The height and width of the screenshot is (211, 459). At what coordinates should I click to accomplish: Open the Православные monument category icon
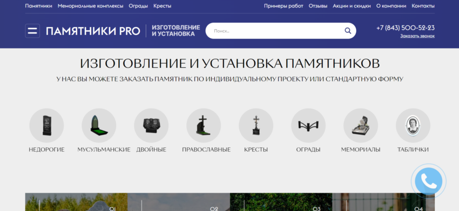[204, 125]
